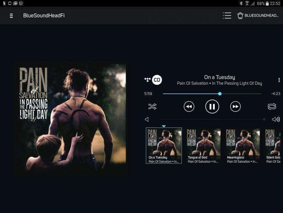Click the On a Tuesday track title

pyautogui.click(x=220, y=77)
